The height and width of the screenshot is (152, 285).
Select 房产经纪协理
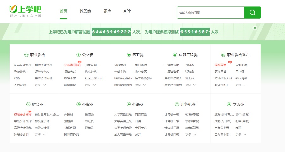coord(43,78)
